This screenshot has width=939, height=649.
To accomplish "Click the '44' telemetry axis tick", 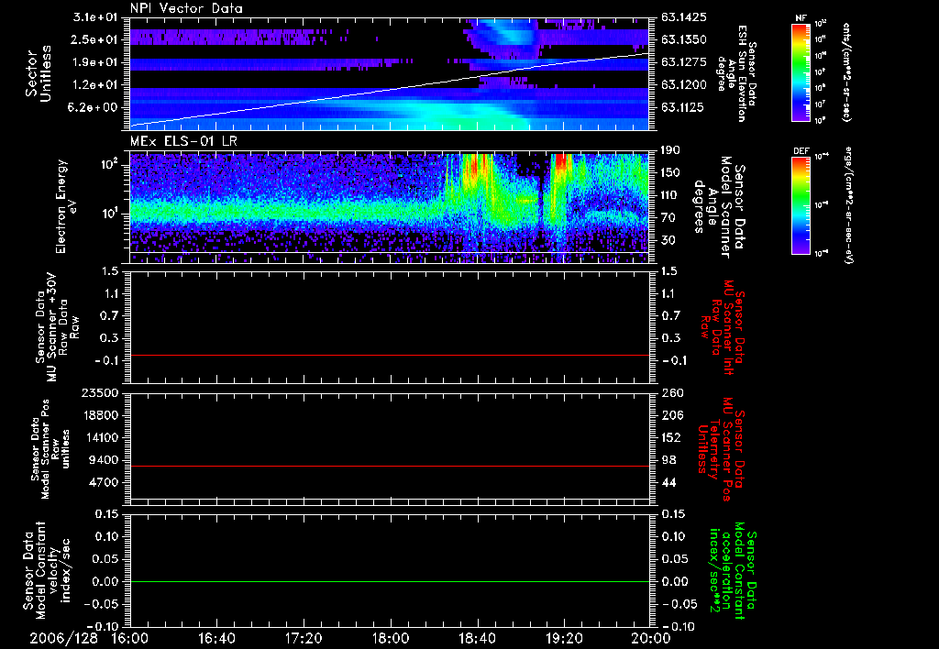I will click(x=668, y=482).
